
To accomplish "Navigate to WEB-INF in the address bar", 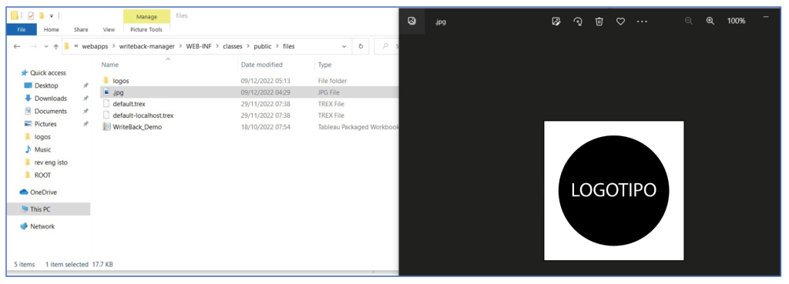I will tap(198, 46).
